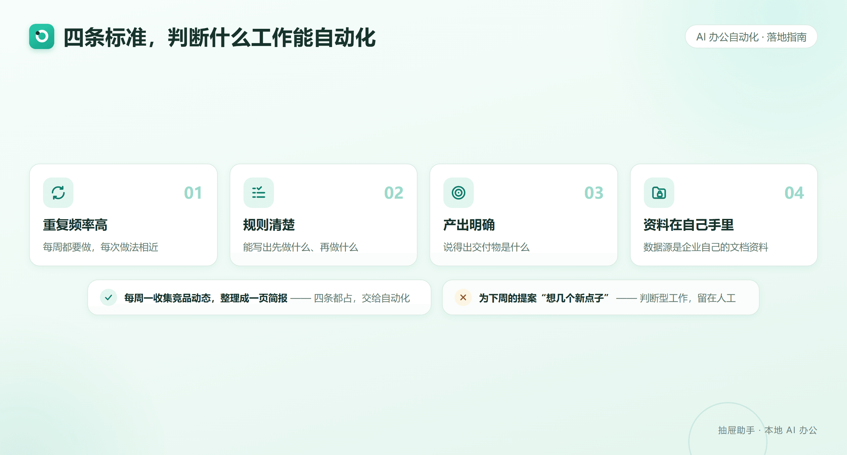The height and width of the screenshot is (455, 847).
Task: Click the number '02' label
Action: pyautogui.click(x=394, y=193)
